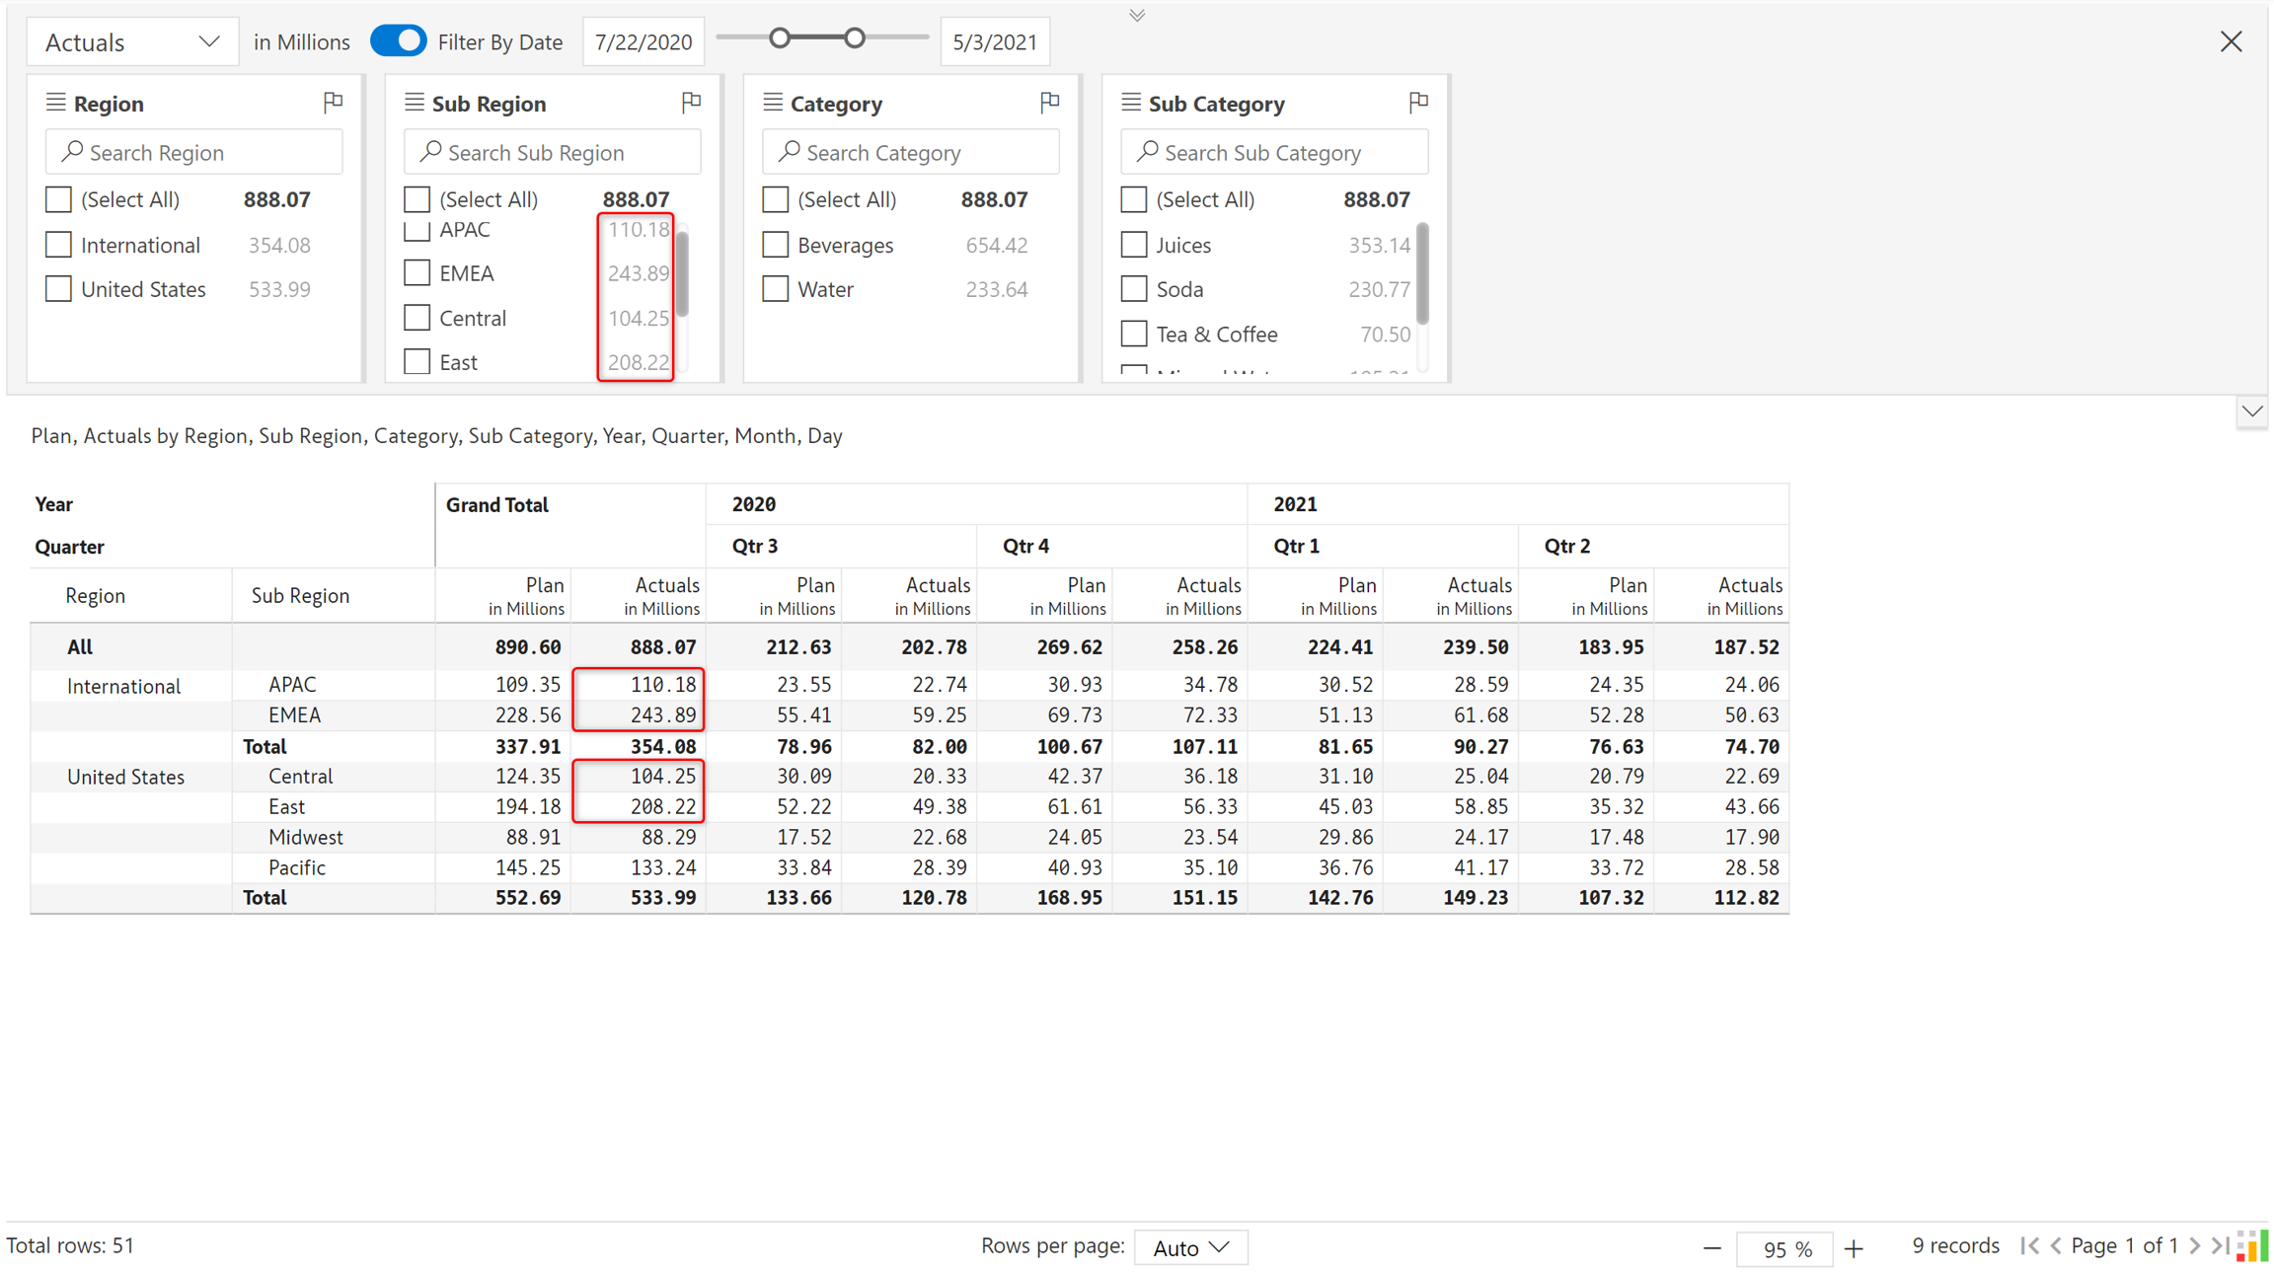Go to the last page

pos(2220,1246)
